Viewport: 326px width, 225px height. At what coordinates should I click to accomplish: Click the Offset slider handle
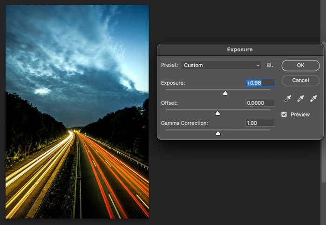point(217,113)
